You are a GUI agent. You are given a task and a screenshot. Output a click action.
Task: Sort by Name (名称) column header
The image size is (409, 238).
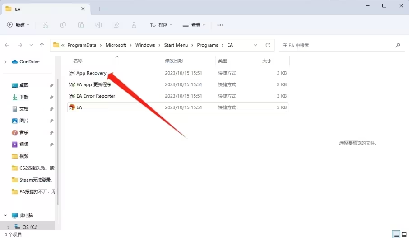[78, 61]
